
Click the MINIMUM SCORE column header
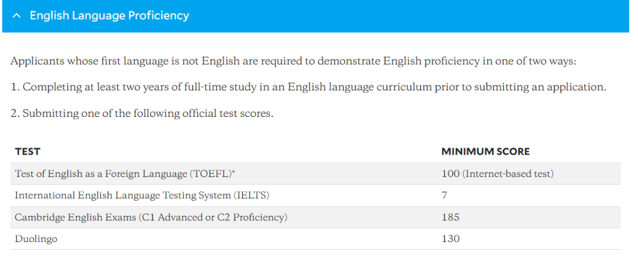[486, 152]
